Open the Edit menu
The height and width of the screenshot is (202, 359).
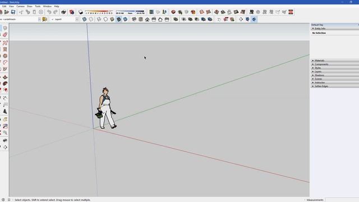point(4,6)
